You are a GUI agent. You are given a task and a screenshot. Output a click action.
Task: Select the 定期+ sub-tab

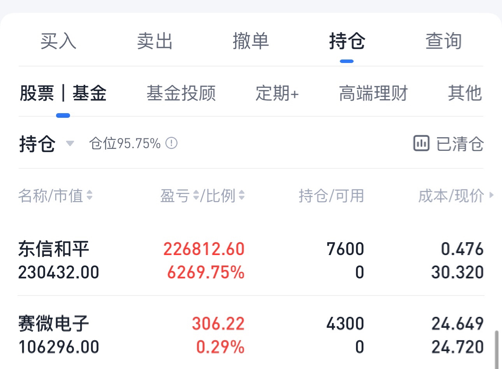(x=277, y=93)
